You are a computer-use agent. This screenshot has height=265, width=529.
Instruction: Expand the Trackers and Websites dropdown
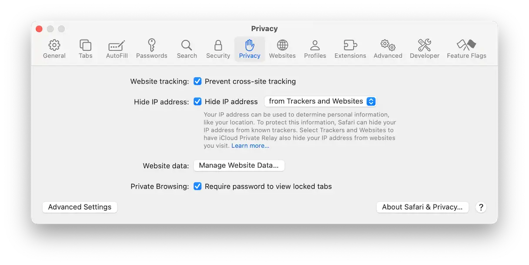coord(320,101)
